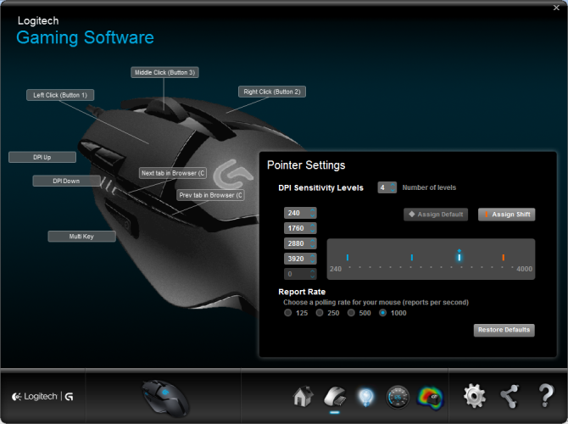
Task: Select the 125 report rate option
Action: [287, 313]
